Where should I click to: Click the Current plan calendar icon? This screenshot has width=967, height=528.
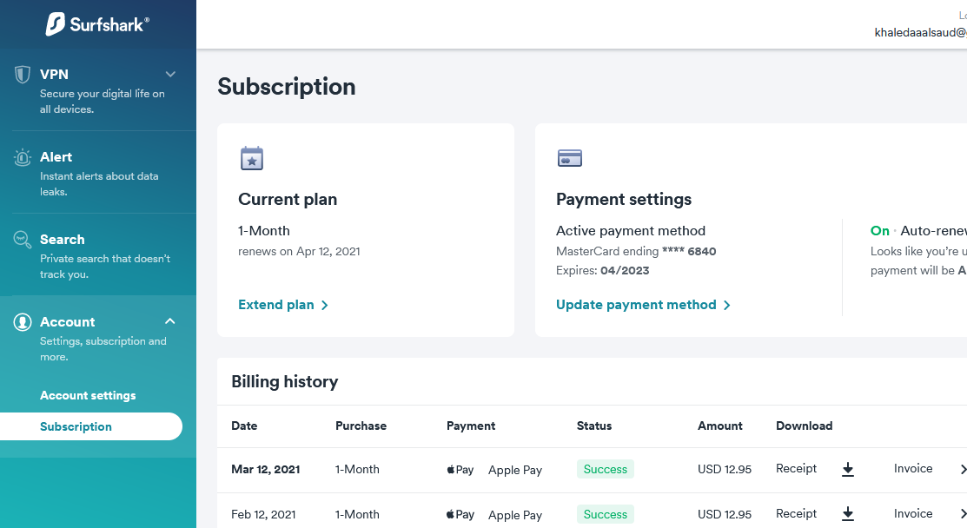point(252,158)
